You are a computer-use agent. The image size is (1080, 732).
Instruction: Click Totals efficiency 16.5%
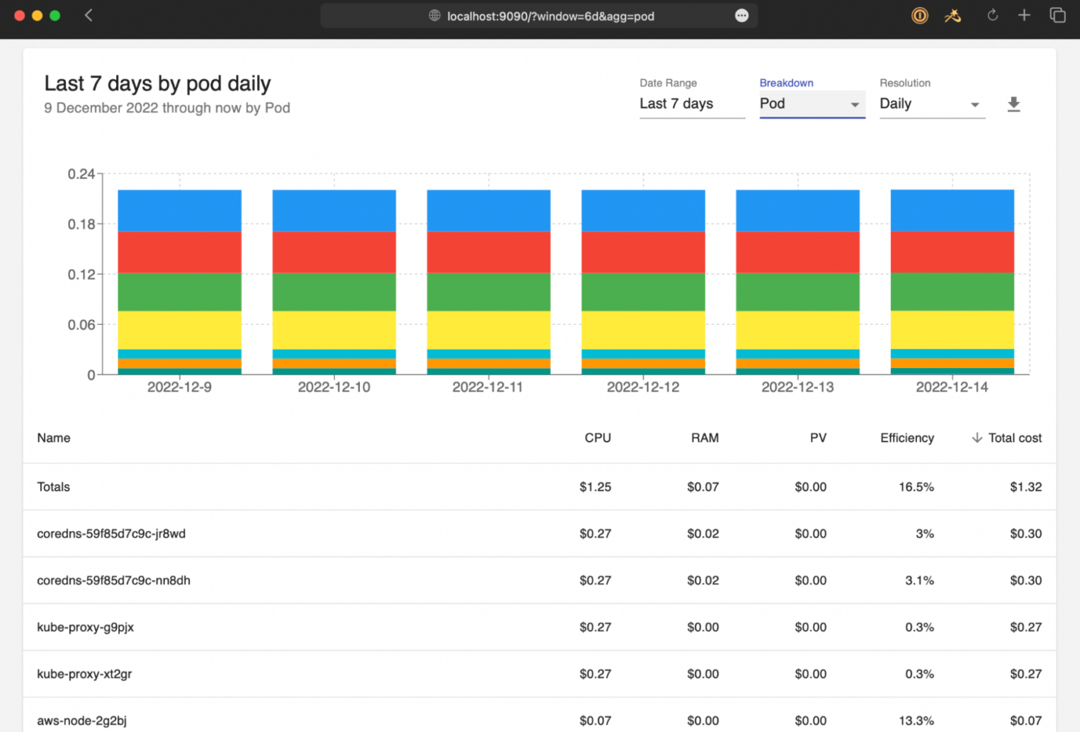click(x=916, y=486)
